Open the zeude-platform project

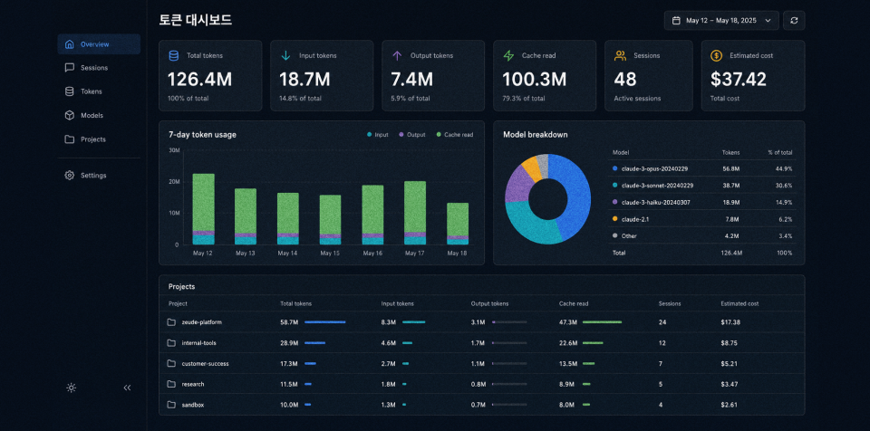[x=481, y=322]
